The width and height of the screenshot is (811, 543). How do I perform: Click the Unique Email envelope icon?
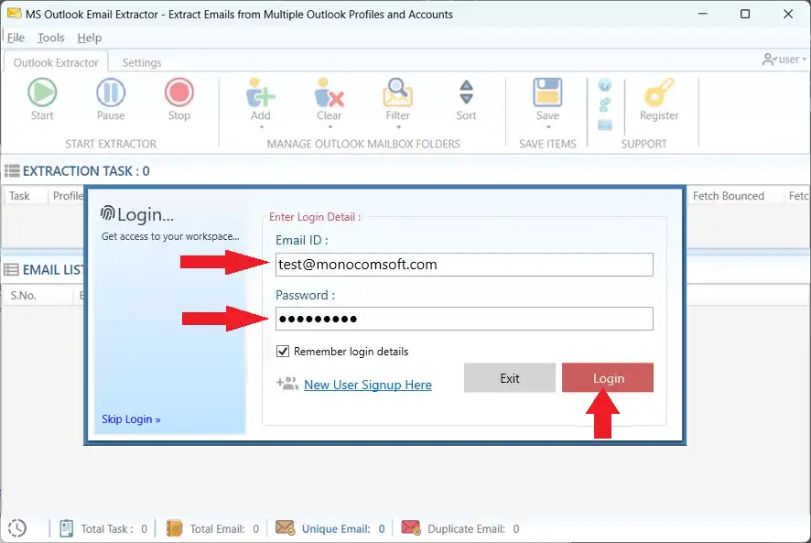(285, 528)
